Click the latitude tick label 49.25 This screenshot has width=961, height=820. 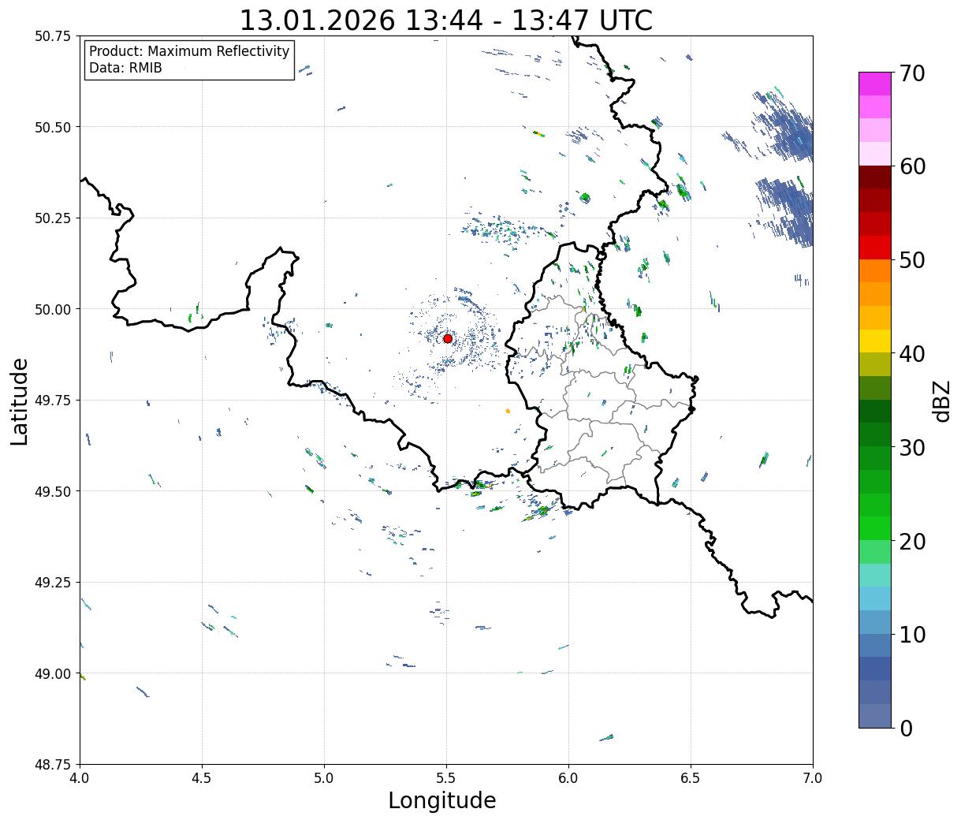point(53,583)
